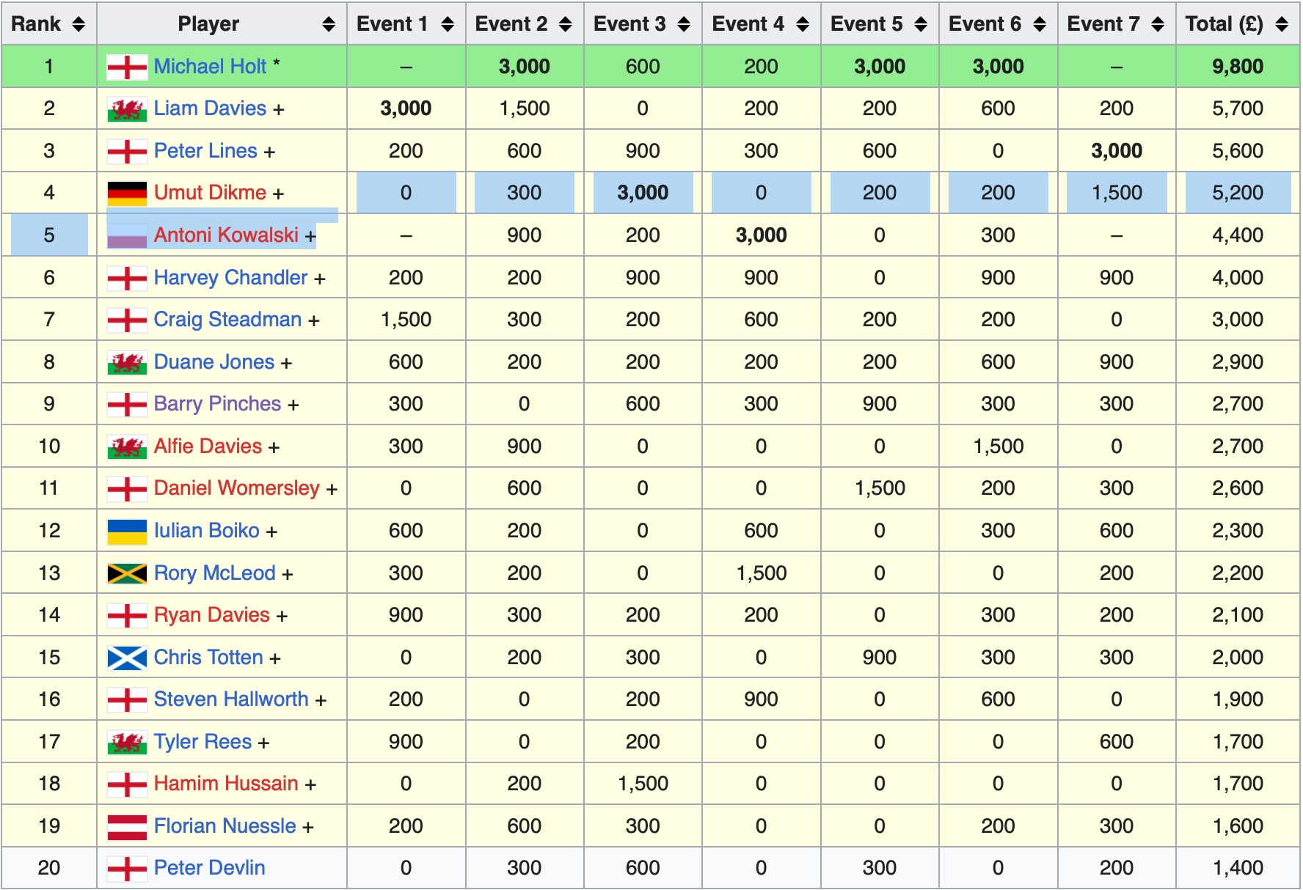Sort table by Rank column arrows
This screenshot has width=1303, height=890.
tap(79, 24)
